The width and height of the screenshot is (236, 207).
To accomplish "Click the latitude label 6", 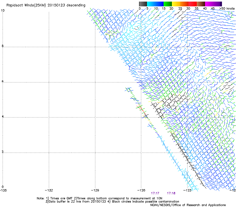I will tap(3, 81).
